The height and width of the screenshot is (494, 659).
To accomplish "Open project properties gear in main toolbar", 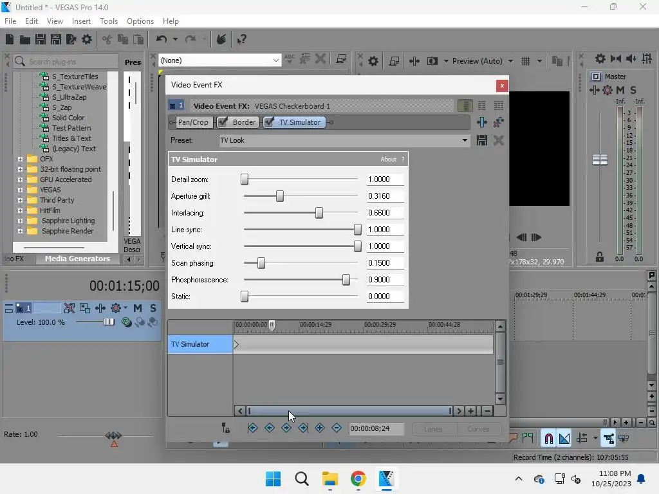I will (x=87, y=39).
